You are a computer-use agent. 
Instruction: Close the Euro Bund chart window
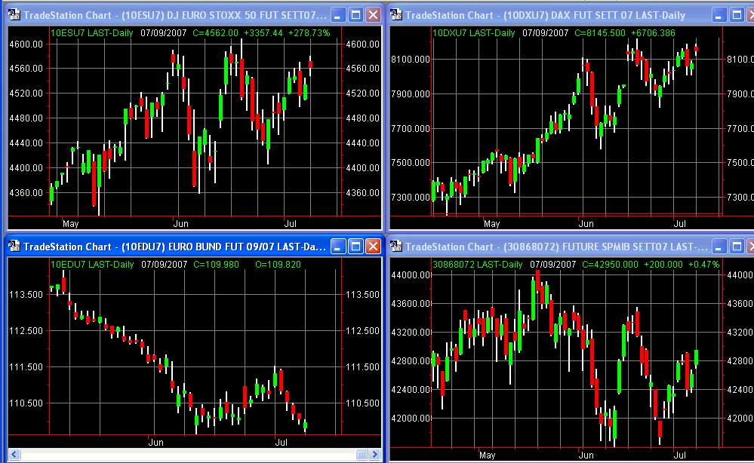[373, 247]
